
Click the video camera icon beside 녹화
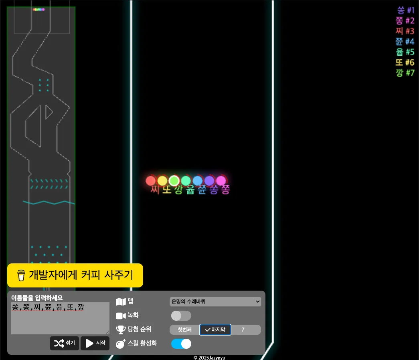point(121,316)
